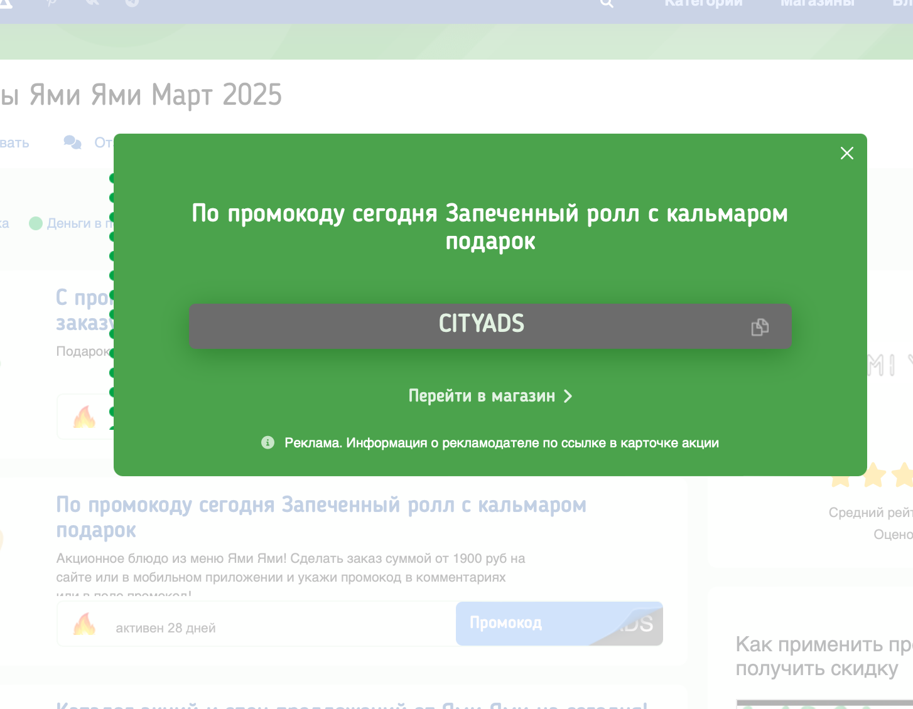Click the 'Средний рейт' rating label
The image size is (913, 709).
point(870,513)
